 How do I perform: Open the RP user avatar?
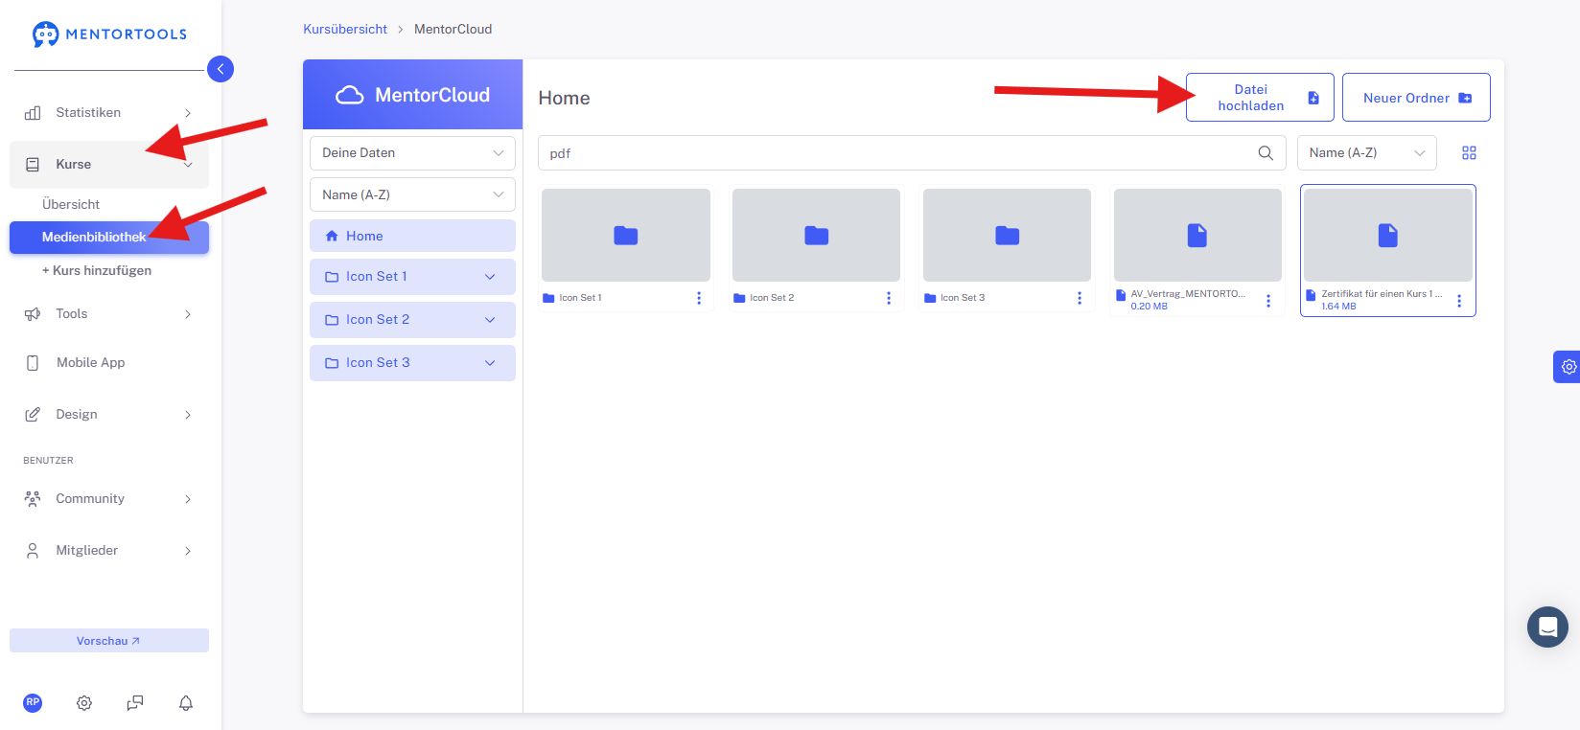33,702
